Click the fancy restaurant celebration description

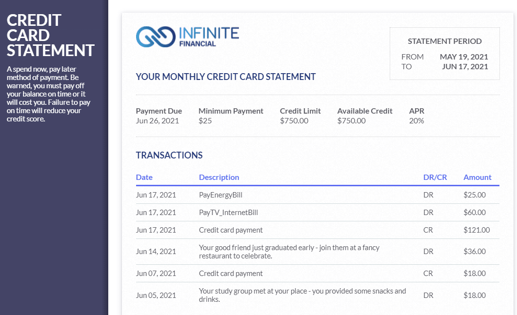[289, 252]
